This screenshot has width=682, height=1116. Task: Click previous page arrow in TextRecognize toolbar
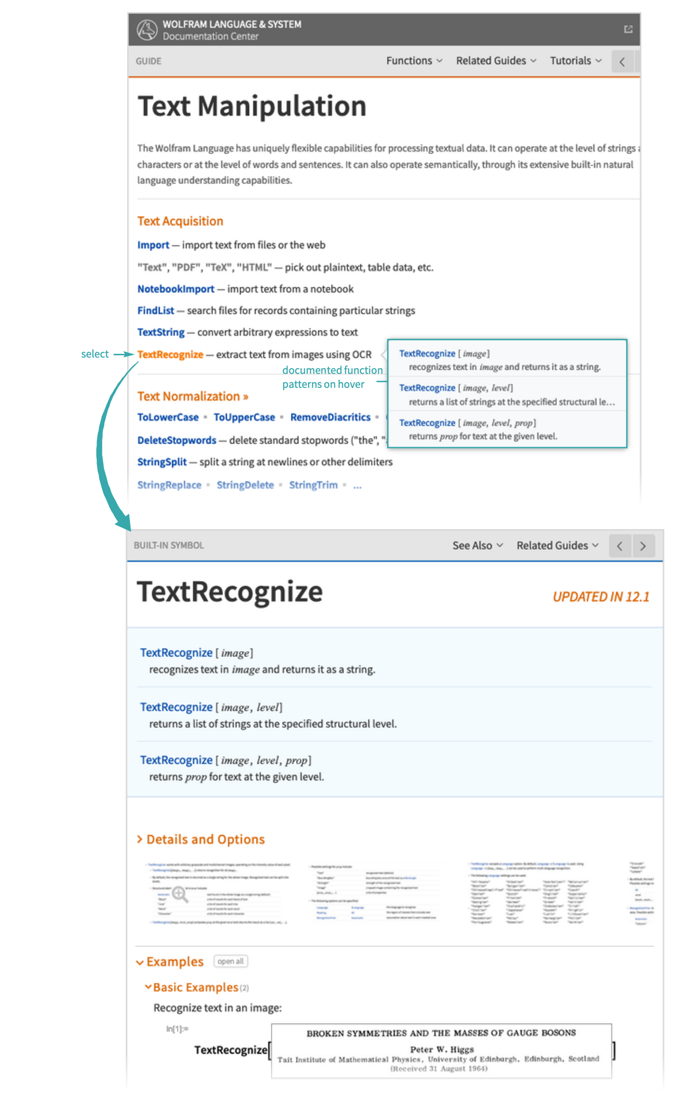pyautogui.click(x=620, y=546)
